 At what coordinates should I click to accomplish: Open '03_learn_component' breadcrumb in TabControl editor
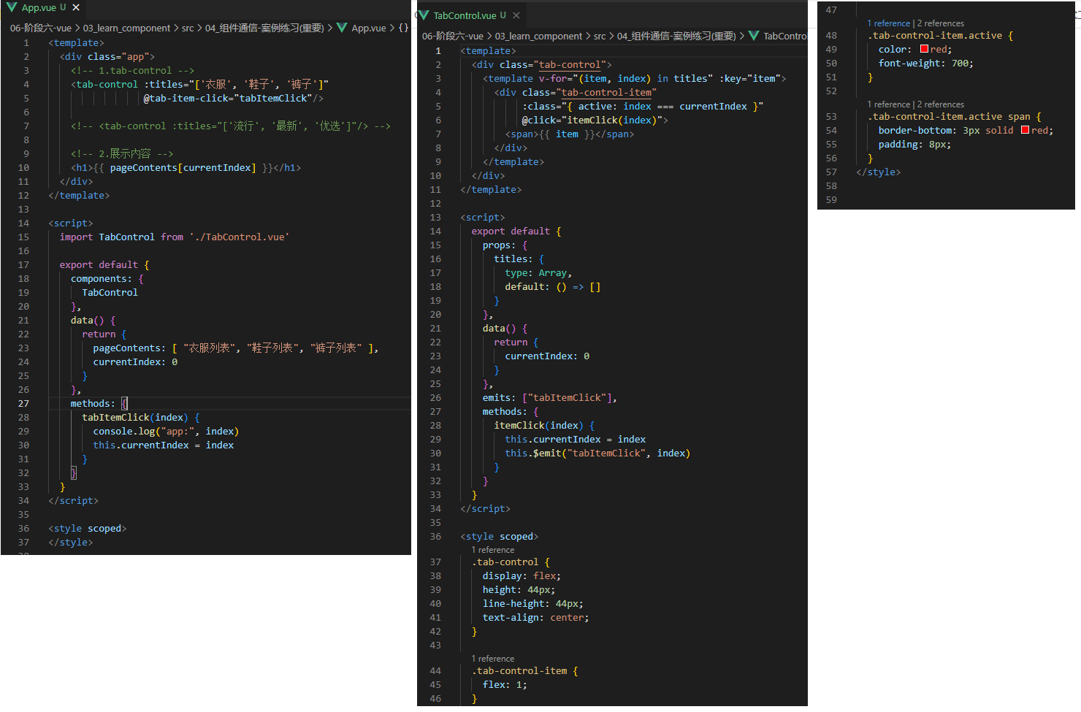coord(538,36)
